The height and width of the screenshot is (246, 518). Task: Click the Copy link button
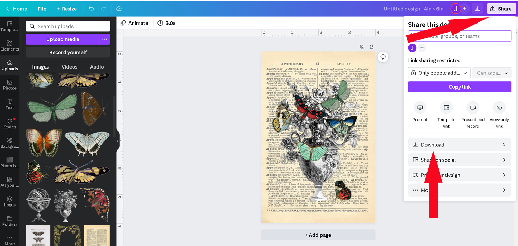460,87
